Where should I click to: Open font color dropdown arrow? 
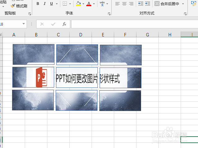(94, 4)
